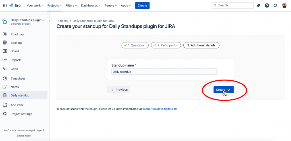This screenshot has width=291, height=141.
Task: Open the Reports chart icon
Action: click(5, 60)
